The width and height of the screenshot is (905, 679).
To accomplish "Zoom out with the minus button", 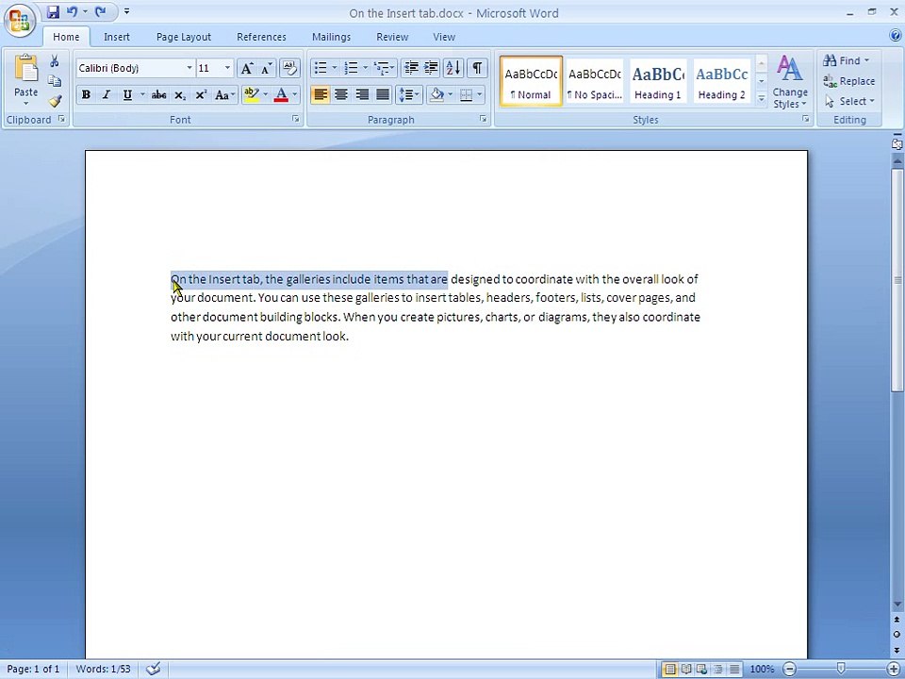I will 790,670.
